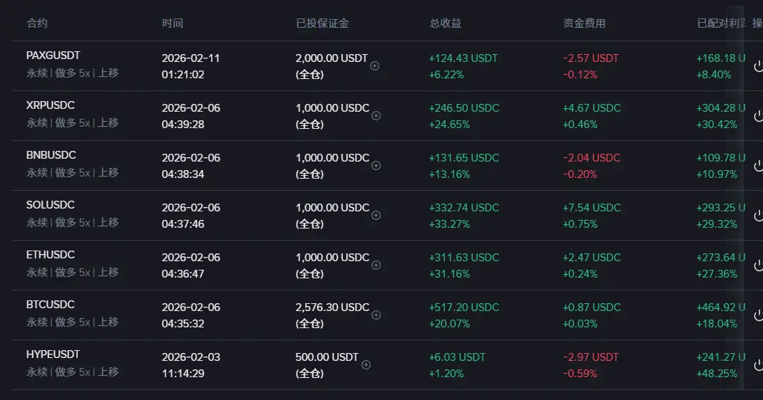The image size is (763, 400).
Task: Stop the ETHUSDC bot using power icon
Action: click(x=758, y=265)
